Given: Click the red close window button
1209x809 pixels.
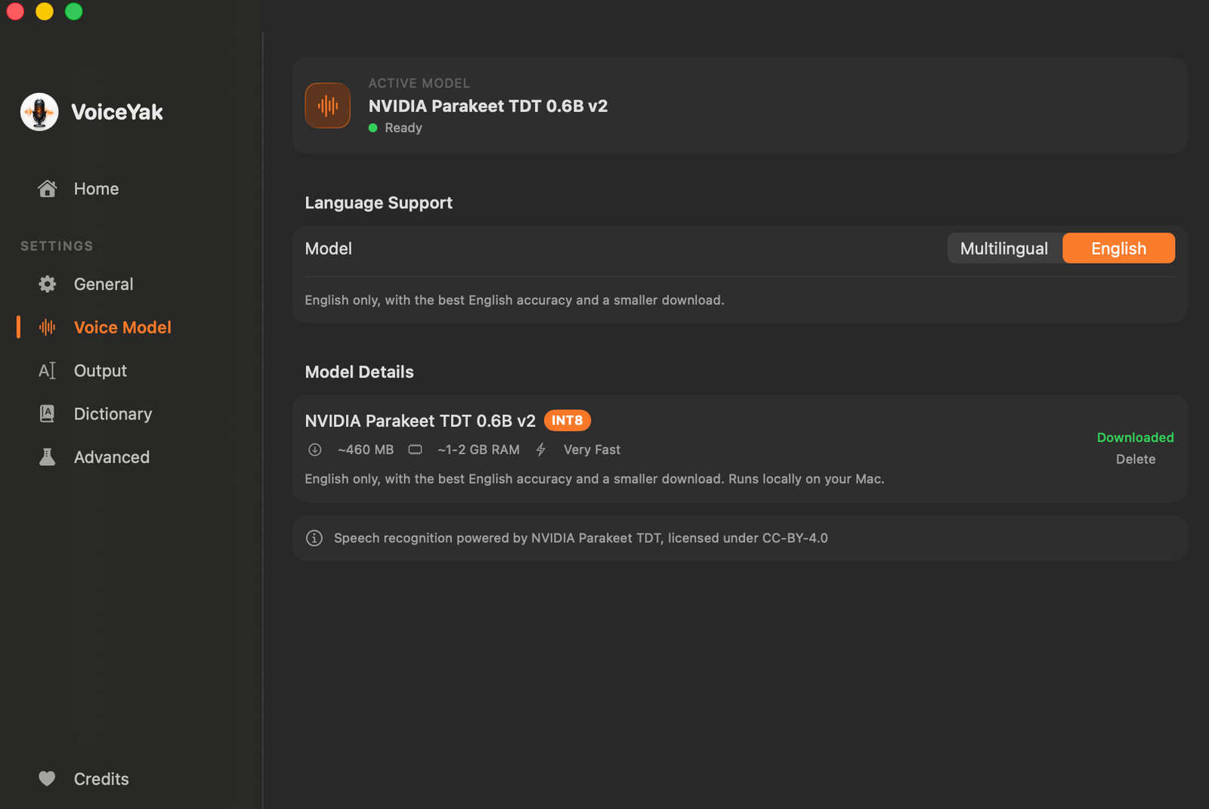Looking at the screenshot, I should coord(15,11).
